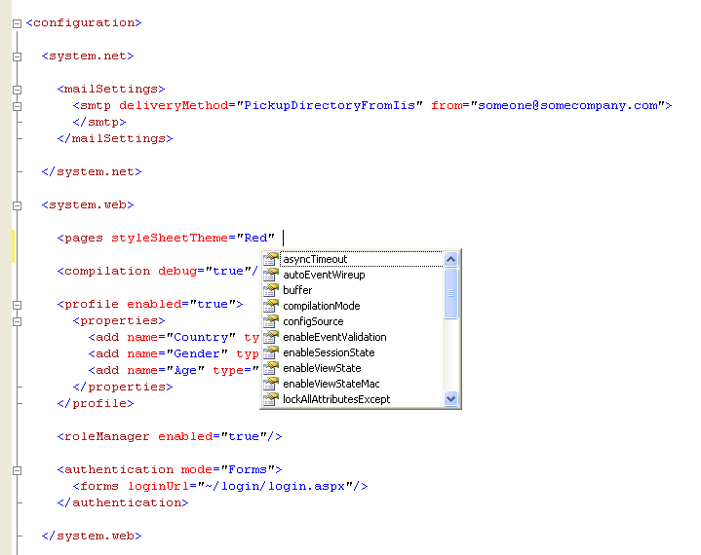Image resolution: width=701 pixels, height=555 pixels.
Task: Click the closing </authentication> tag
Action: (123, 502)
